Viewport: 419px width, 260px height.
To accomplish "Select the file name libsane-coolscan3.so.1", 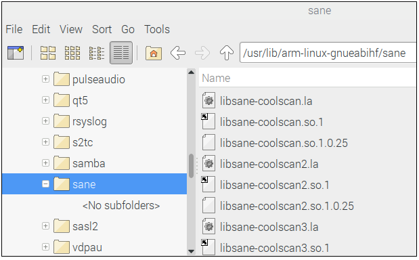I will coord(275,248).
